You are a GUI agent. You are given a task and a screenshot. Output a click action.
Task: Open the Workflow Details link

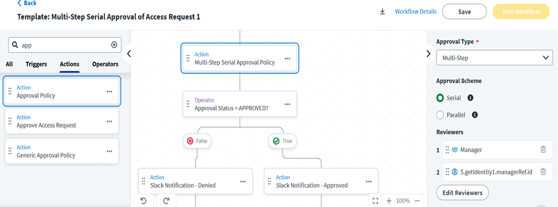[416, 12]
